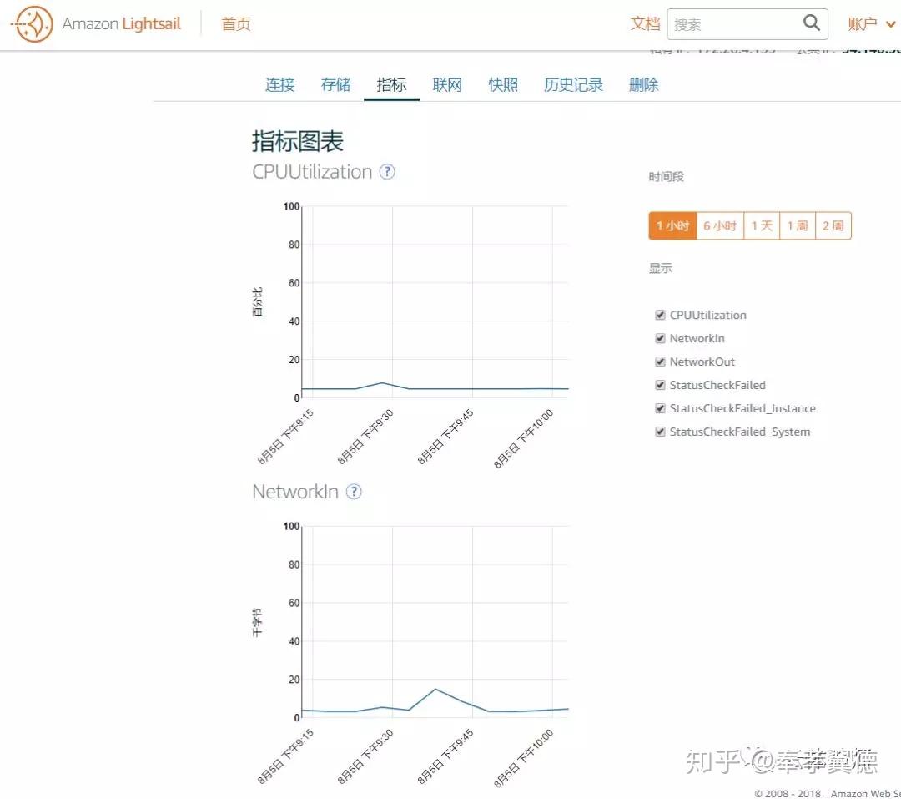This screenshot has width=901, height=799.
Task: Click the search magnifier icon
Action: click(x=811, y=23)
